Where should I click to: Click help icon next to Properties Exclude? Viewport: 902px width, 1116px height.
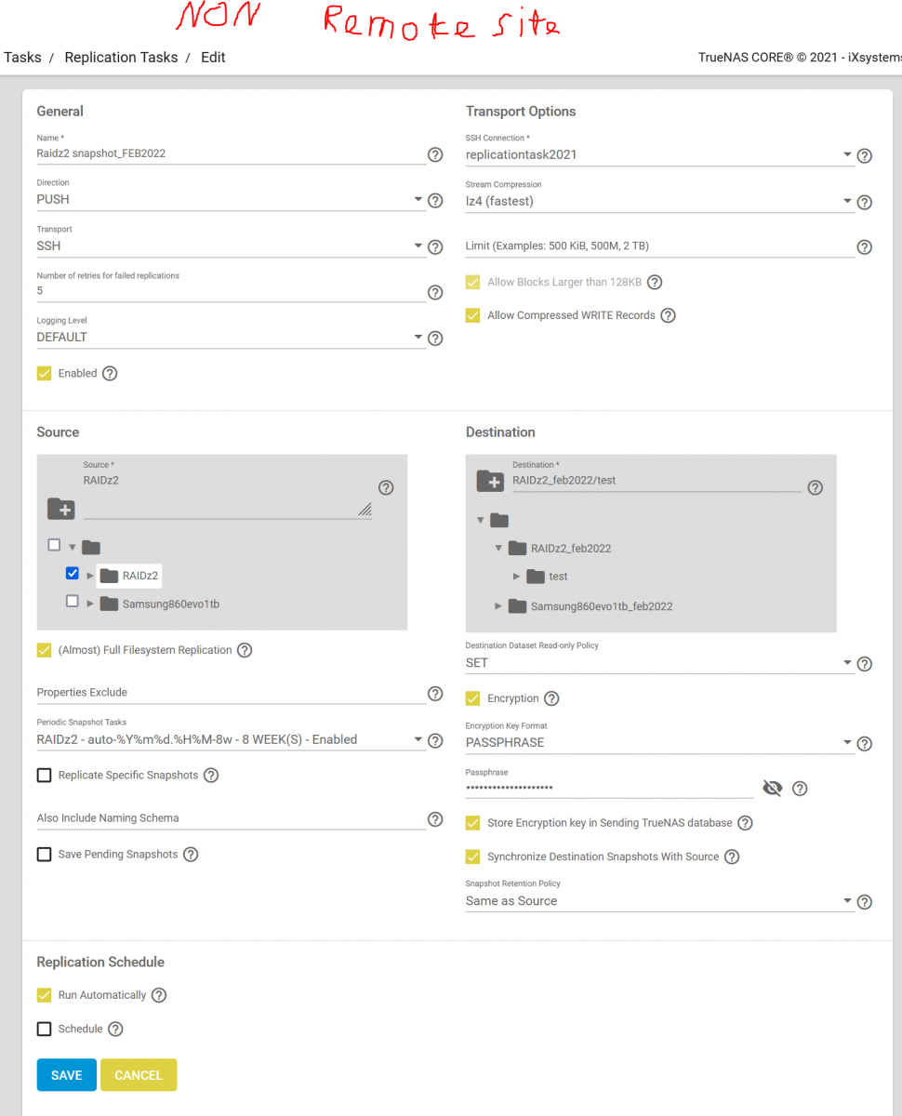pos(434,694)
